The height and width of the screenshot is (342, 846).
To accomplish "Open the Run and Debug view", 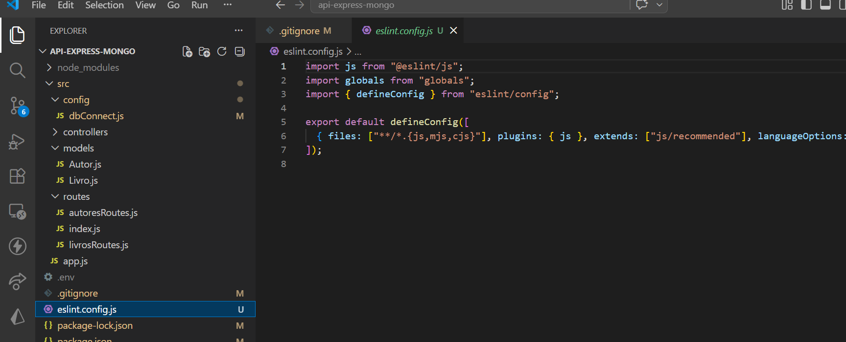I will [17, 142].
